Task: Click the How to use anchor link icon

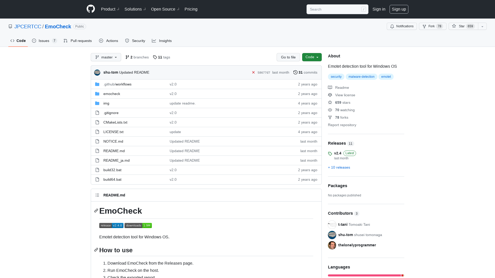Action: (96, 250)
